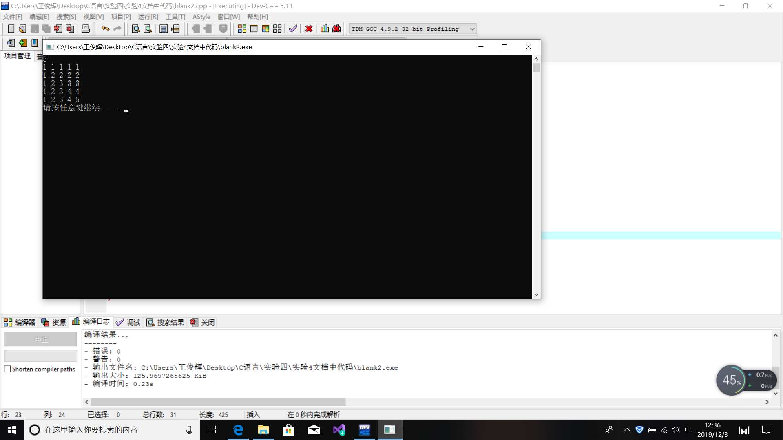Click the Rebuild All icon
The height and width of the screenshot is (440, 783).
click(x=277, y=29)
